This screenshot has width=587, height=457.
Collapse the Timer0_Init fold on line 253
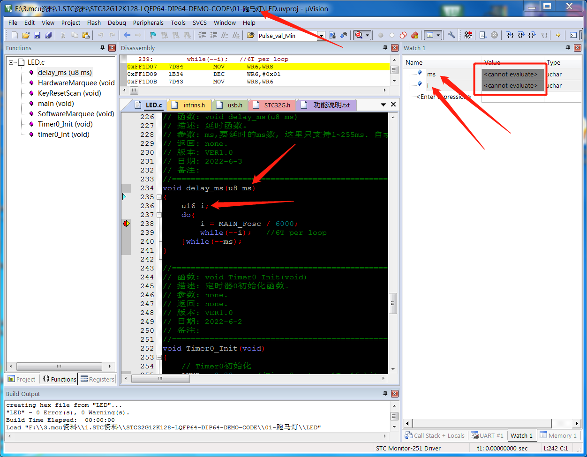[159, 357]
